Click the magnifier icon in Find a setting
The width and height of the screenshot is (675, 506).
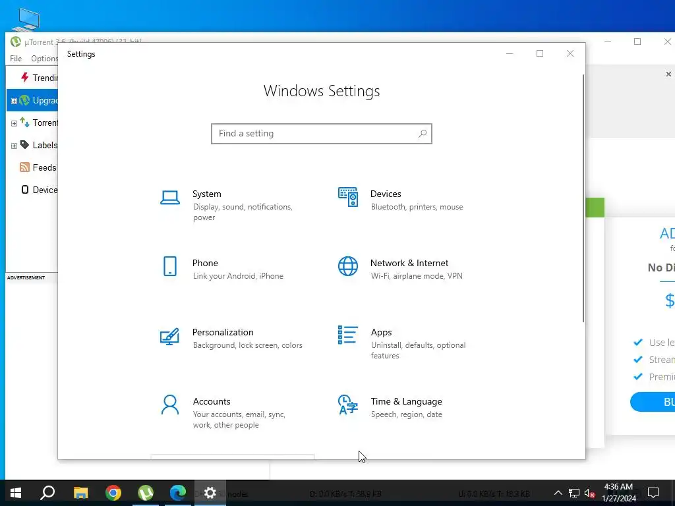click(x=423, y=134)
